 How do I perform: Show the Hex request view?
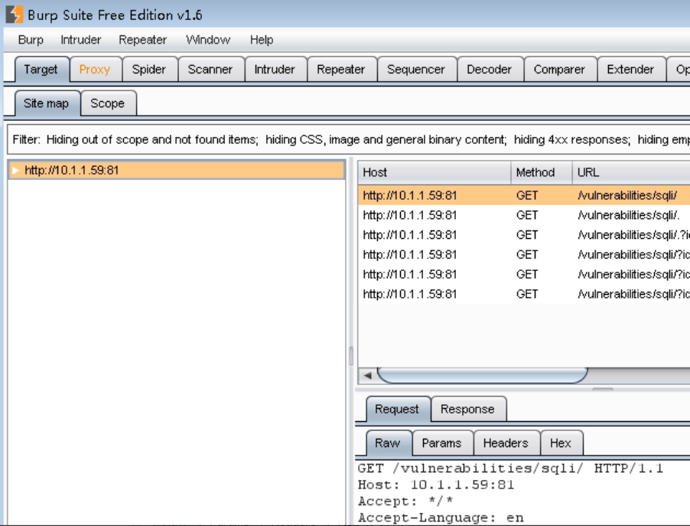pyautogui.click(x=561, y=443)
